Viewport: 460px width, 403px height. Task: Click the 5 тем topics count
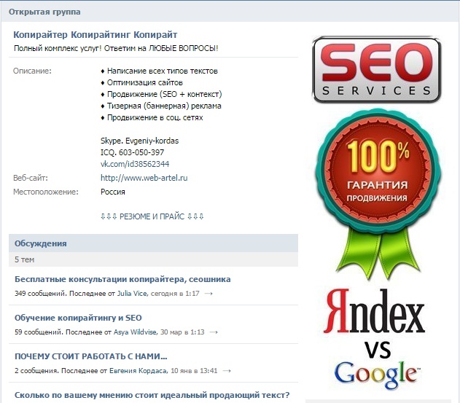point(24,259)
